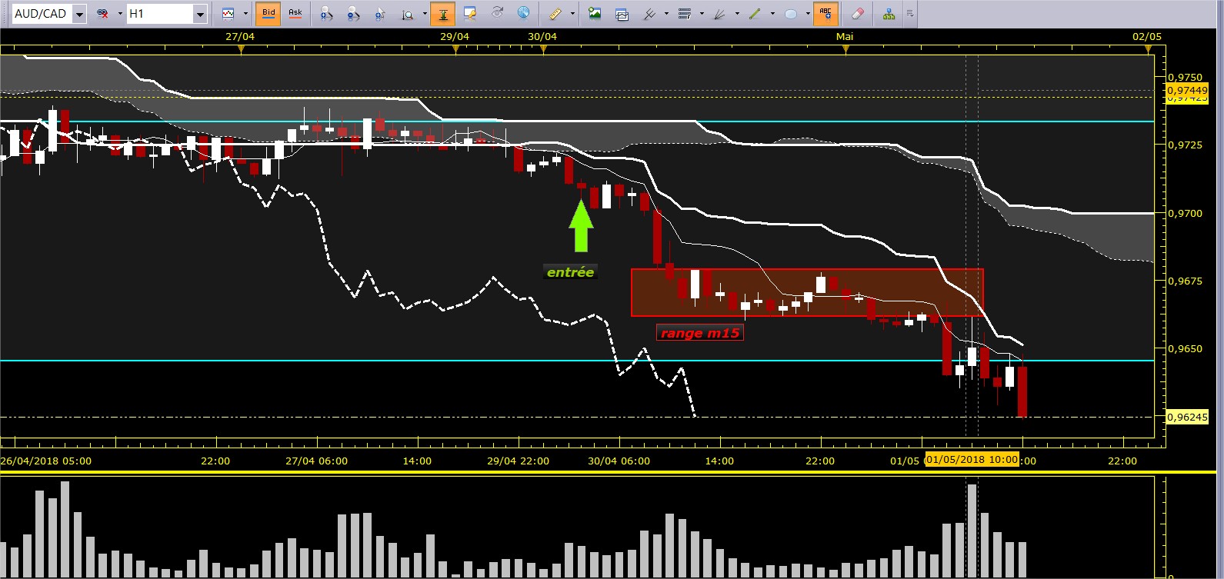Screen dimensions: 1224x579
Task: Click the 27/04 date marker on top ruler
Action: click(x=240, y=36)
